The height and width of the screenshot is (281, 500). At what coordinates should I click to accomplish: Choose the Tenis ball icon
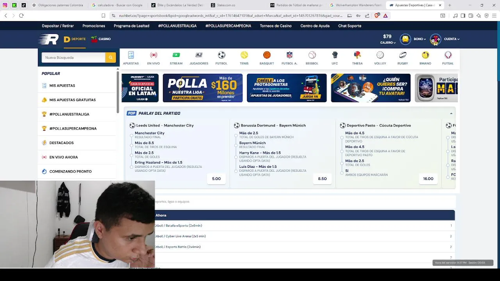point(244,55)
